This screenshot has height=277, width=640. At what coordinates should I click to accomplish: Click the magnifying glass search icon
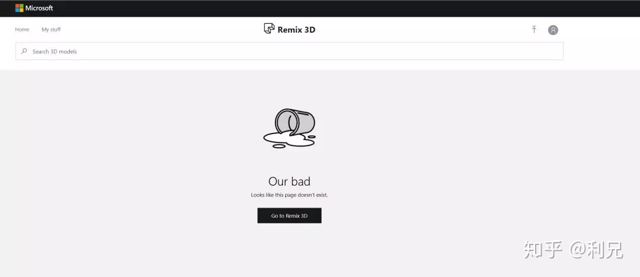[24, 52]
